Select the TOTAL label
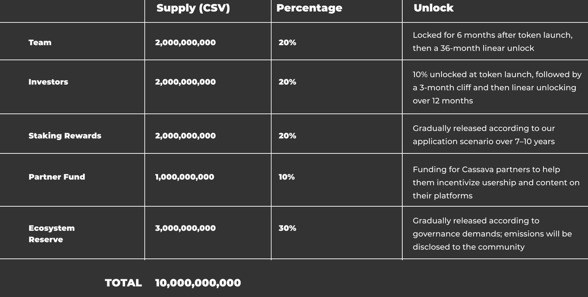This screenshot has width=588, height=297. (x=123, y=283)
